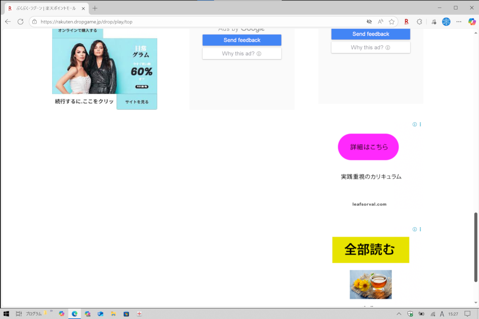
Task: Open ad options dots above 詳細はこちら ad
Action: 420,124
